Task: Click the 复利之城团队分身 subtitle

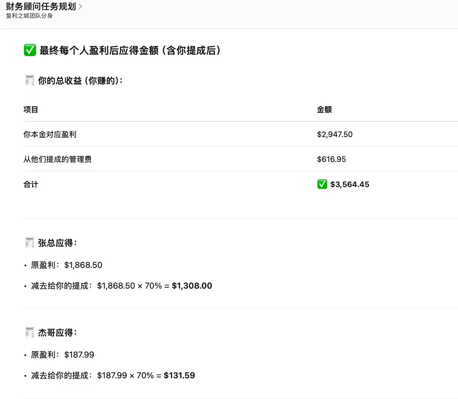Action: pyautogui.click(x=29, y=16)
